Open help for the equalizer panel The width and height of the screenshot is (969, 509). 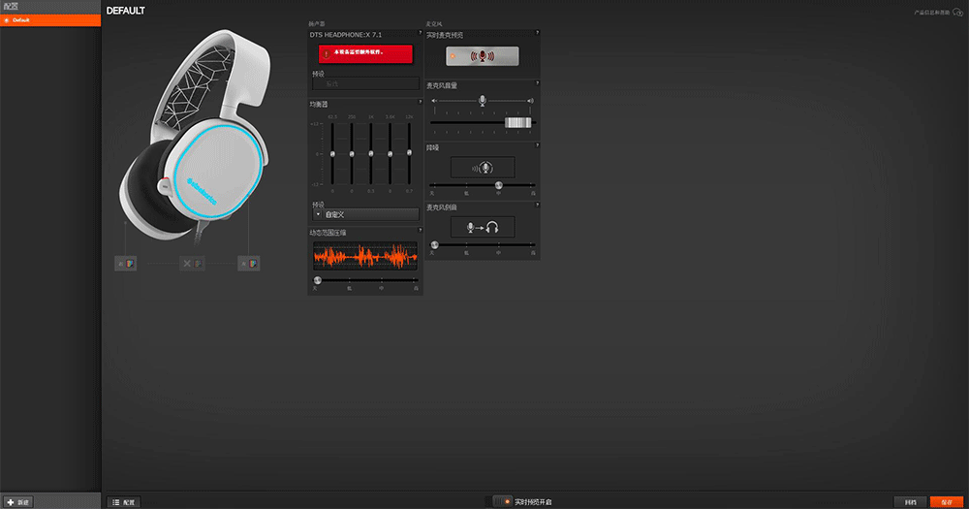421,102
